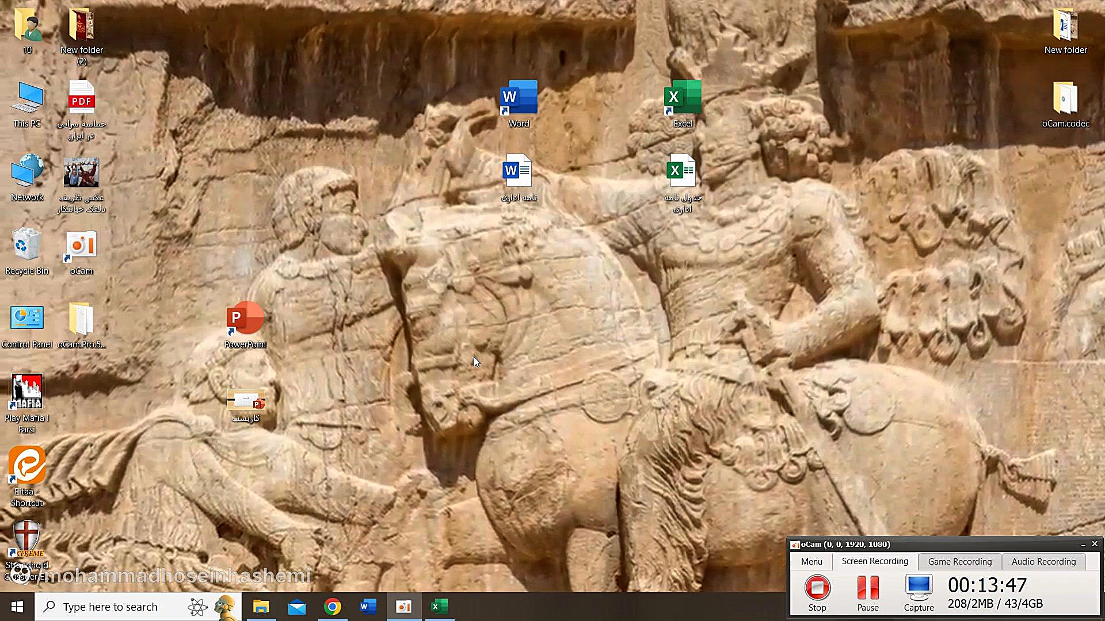This screenshot has width=1105, height=621.
Task: Close the oCam window
Action: tap(1095, 544)
